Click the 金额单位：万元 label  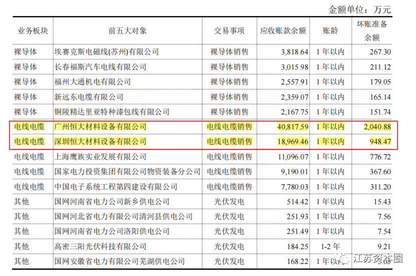point(359,10)
